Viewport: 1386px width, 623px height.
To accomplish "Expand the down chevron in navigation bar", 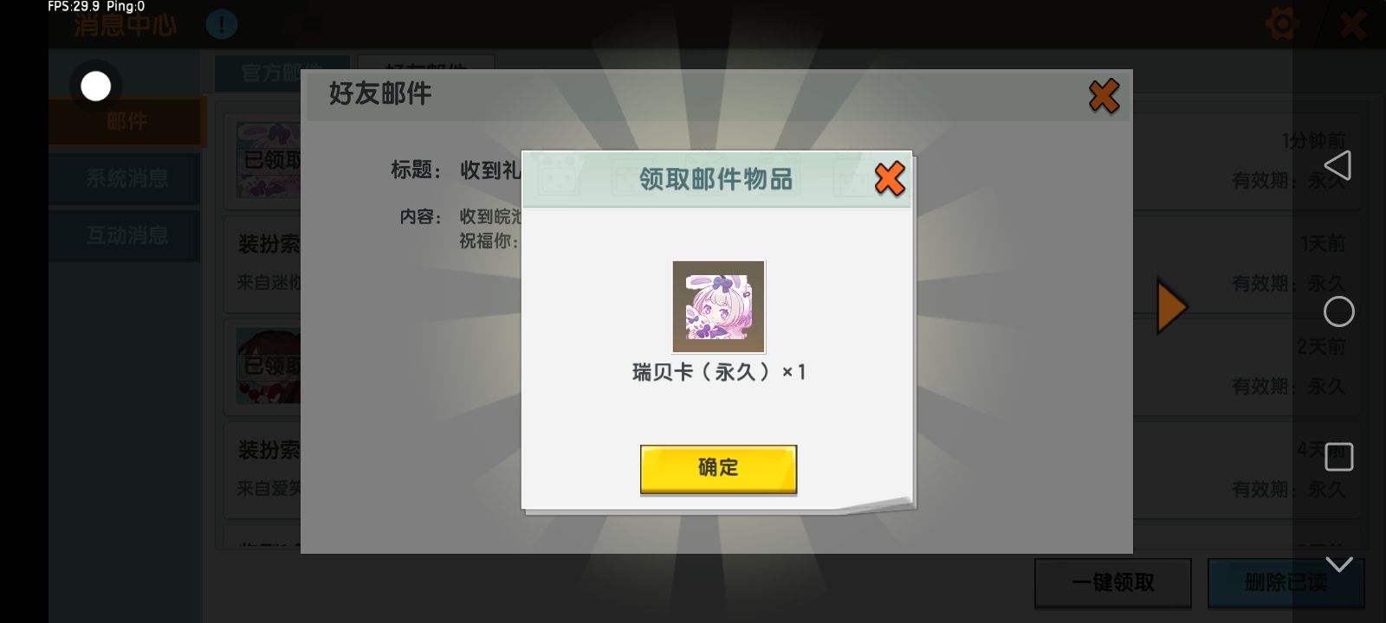I will 1338,564.
